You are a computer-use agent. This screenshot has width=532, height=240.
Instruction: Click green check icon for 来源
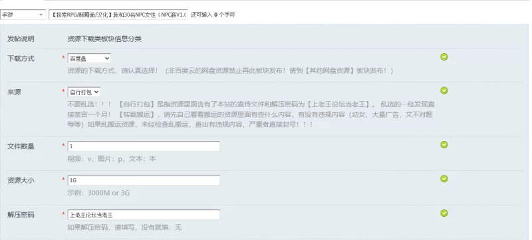click(x=444, y=90)
